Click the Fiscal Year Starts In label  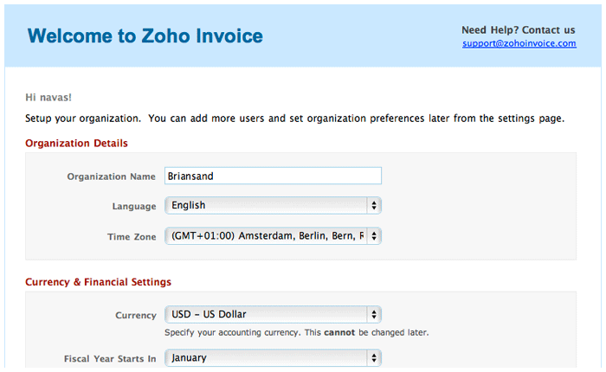[110, 359]
